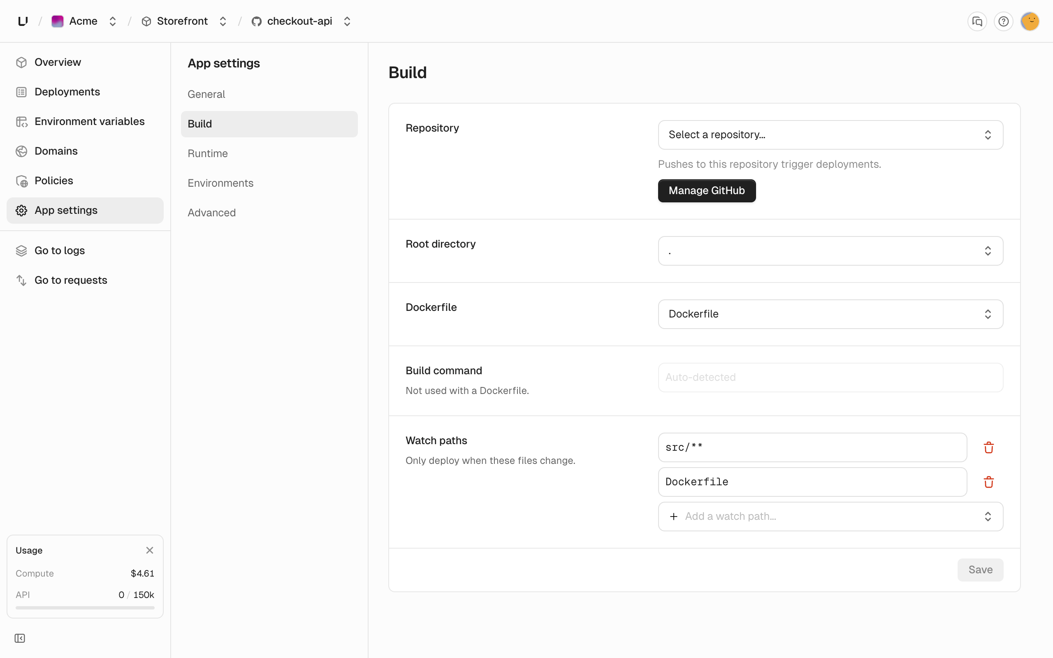
Task: Click the Compute cost $4.61 value
Action: [x=142, y=574]
